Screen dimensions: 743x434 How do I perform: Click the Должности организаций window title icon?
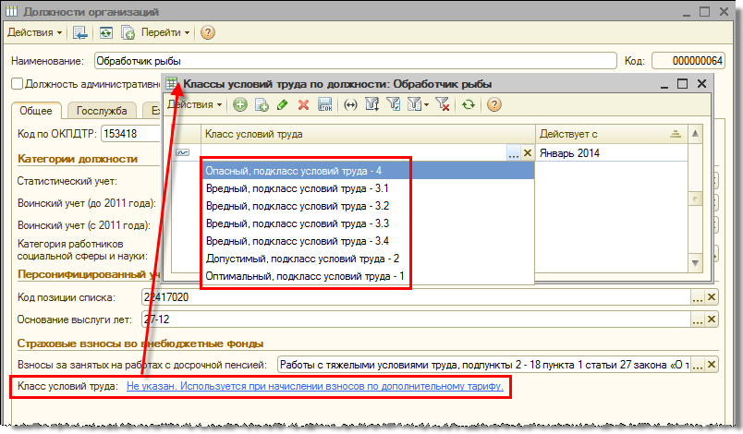click(x=11, y=11)
